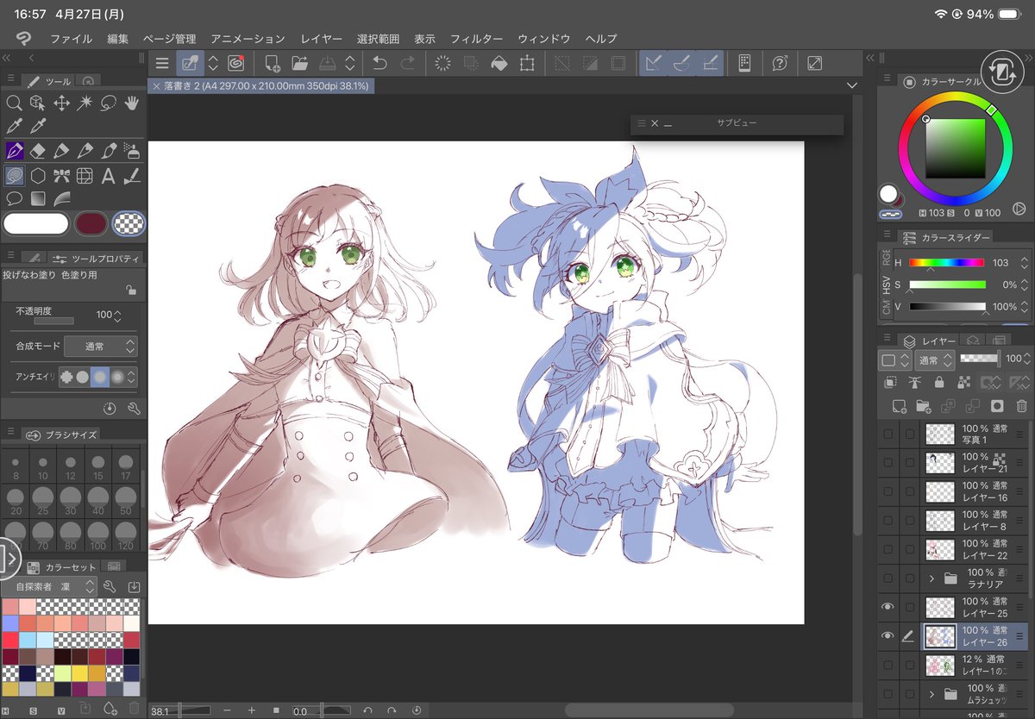Click the Delete layer trash icon

(x=1022, y=406)
